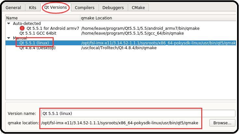The width and height of the screenshot is (239, 134).
Task: Click the android_armv7 qmake path cell
Action: [140, 28]
